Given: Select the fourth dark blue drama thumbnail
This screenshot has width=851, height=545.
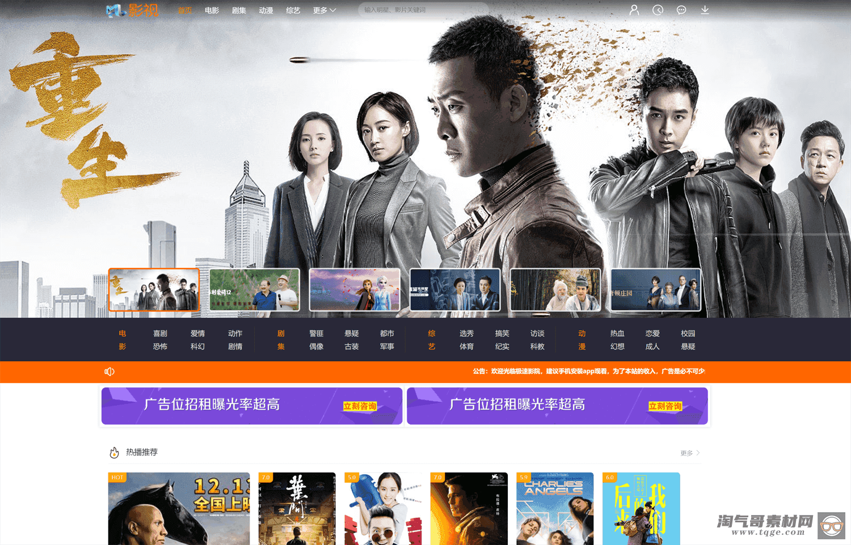Looking at the screenshot, I should (x=455, y=290).
